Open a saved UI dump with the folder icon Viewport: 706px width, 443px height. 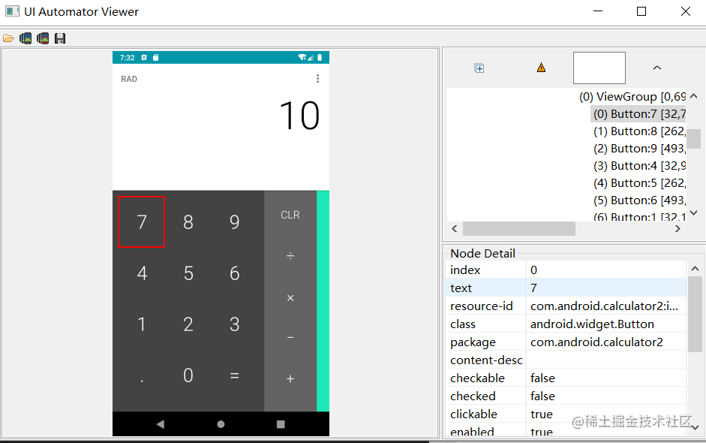point(8,38)
